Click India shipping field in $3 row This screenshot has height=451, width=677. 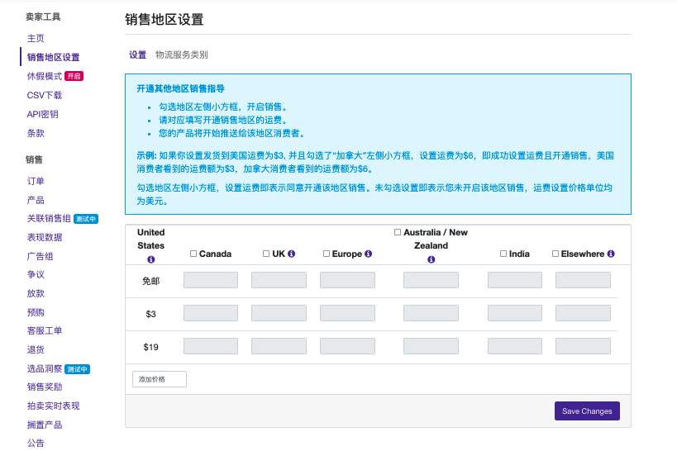515,313
